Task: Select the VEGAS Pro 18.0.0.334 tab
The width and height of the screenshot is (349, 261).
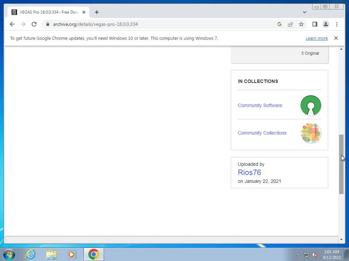Action: [x=48, y=12]
